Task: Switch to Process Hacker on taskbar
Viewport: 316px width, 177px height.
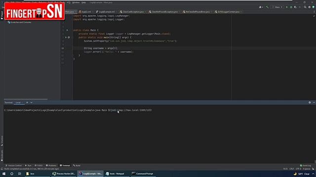Action: pos(64,174)
